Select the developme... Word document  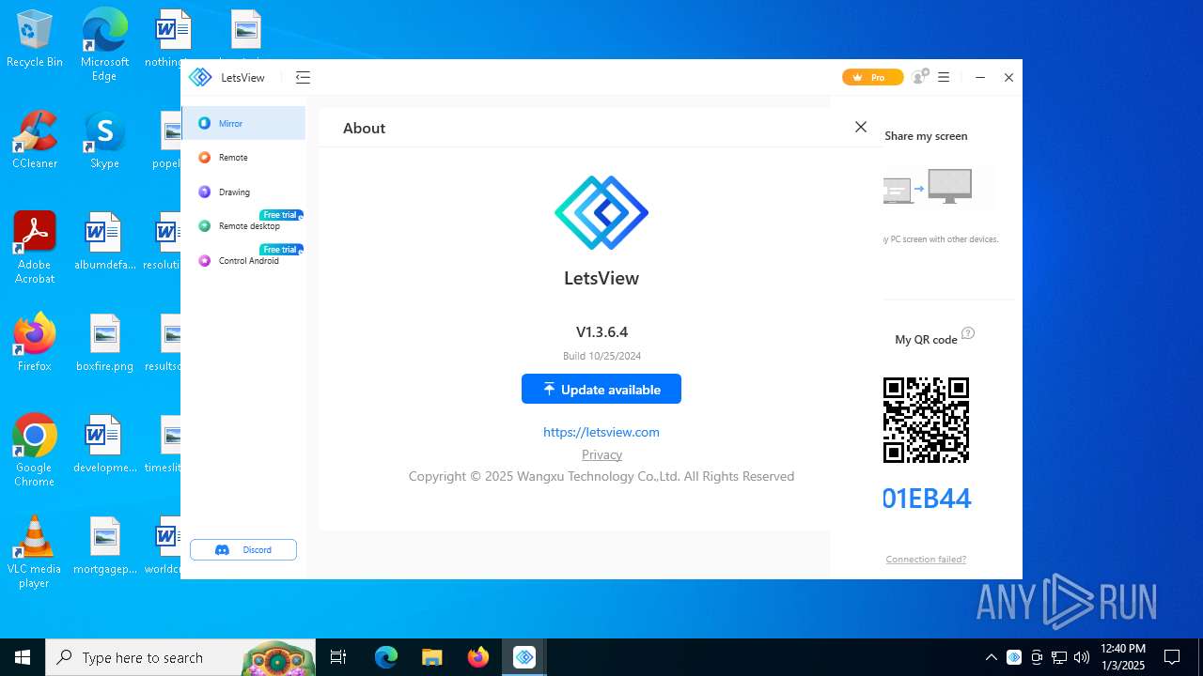(104, 444)
